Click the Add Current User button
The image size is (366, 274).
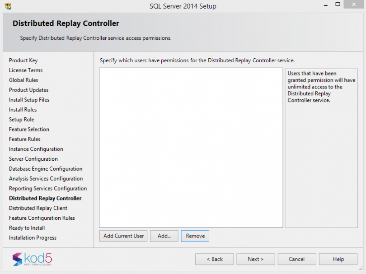123,236
